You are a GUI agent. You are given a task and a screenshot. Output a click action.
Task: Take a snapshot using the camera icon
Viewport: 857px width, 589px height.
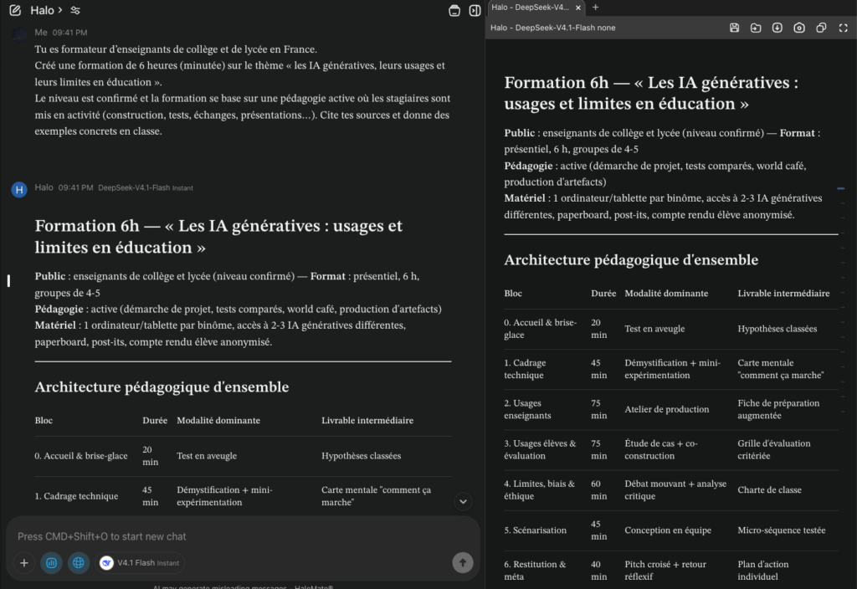(799, 28)
